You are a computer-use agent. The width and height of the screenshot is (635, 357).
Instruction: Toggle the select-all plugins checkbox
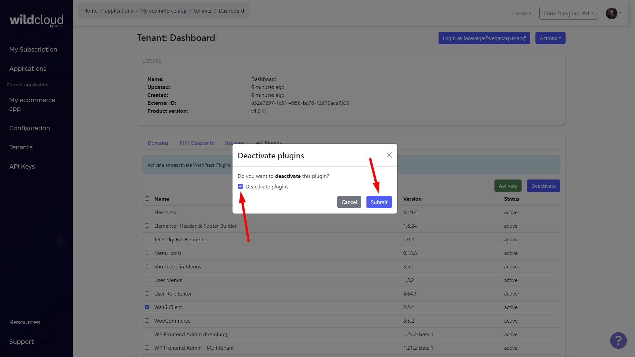point(147,199)
